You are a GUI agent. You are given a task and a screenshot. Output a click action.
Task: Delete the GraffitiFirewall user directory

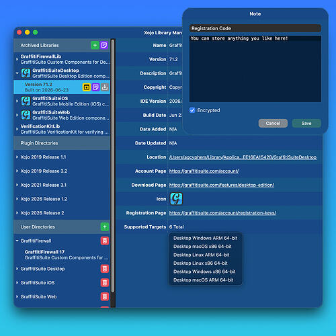105,241
